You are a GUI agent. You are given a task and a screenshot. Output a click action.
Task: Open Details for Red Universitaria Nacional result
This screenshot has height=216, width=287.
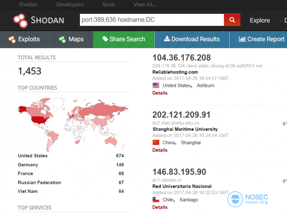[160, 207]
